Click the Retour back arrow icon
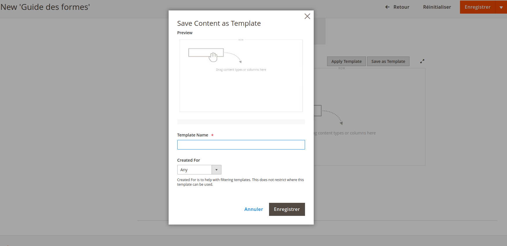507x246 pixels. [x=387, y=7]
